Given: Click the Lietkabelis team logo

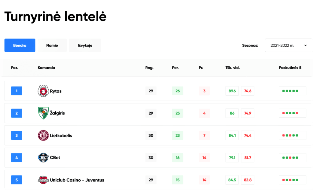Looking at the screenshot, I should click(x=43, y=135).
